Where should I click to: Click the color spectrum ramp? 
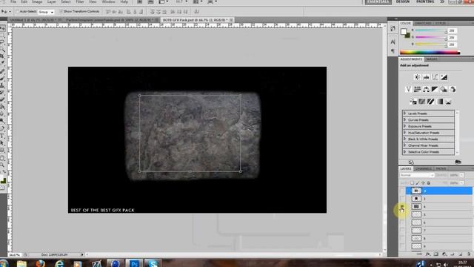click(x=430, y=53)
